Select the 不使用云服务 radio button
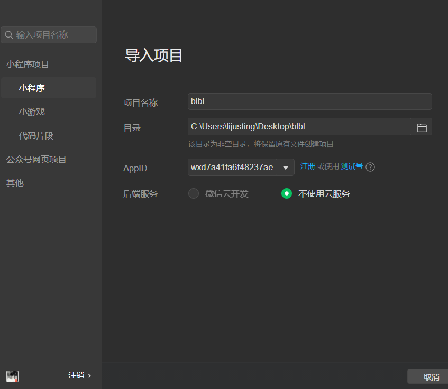The height and width of the screenshot is (389, 448). tap(287, 193)
